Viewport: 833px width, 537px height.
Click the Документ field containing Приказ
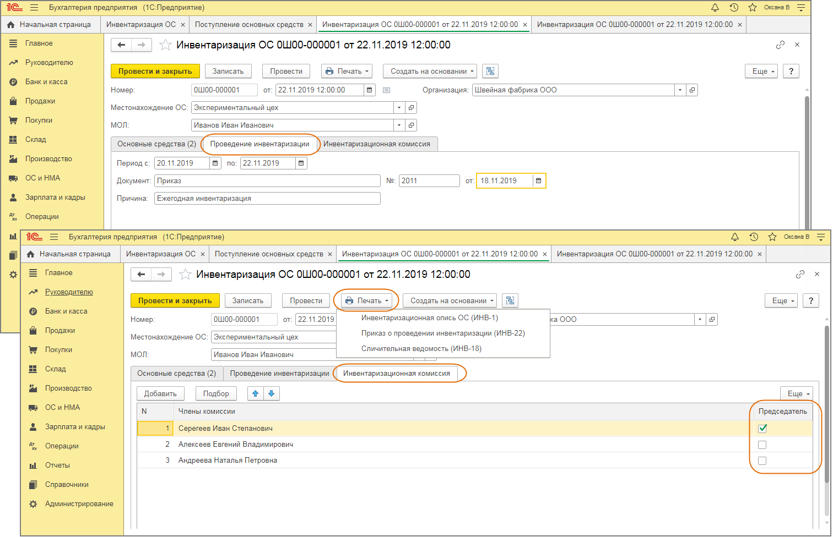[267, 180]
